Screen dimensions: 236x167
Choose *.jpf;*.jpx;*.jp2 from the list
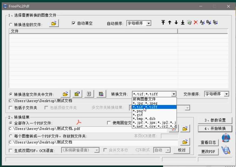(x=154, y=123)
